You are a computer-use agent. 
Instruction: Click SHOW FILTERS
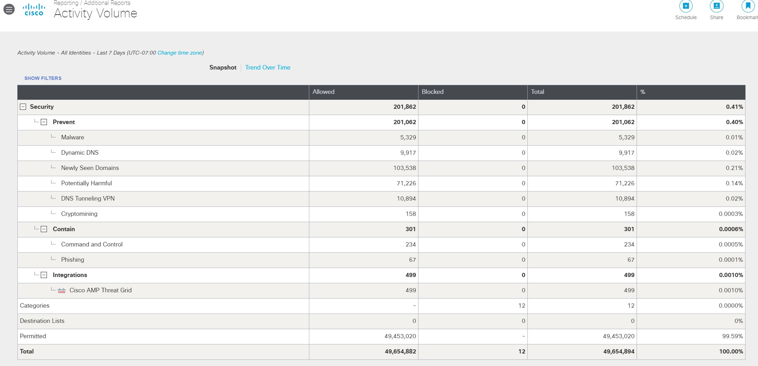pyautogui.click(x=43, y=78)
